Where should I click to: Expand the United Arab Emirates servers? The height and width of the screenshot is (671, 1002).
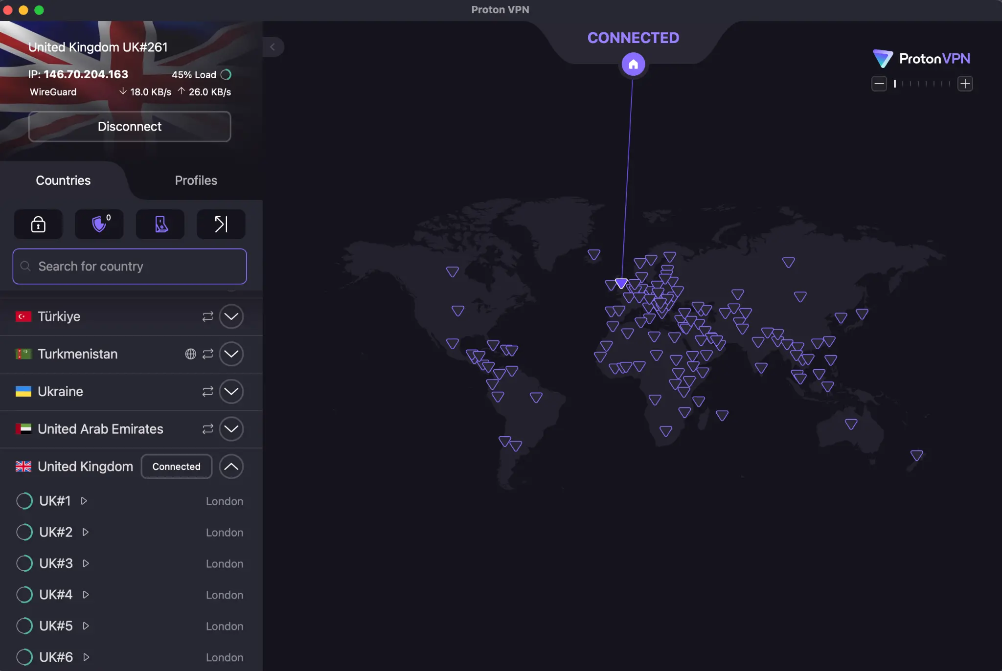[x=231, y=429]
